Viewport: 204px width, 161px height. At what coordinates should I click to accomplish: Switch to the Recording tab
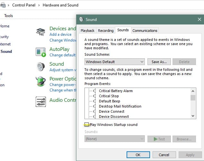click(106, 31)
